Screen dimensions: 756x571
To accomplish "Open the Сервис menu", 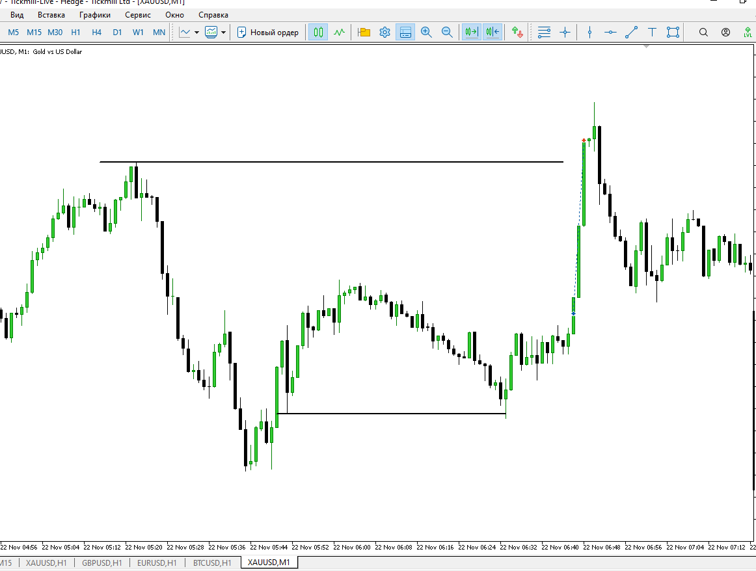I will pyautogui.click(x=138, y=15).
